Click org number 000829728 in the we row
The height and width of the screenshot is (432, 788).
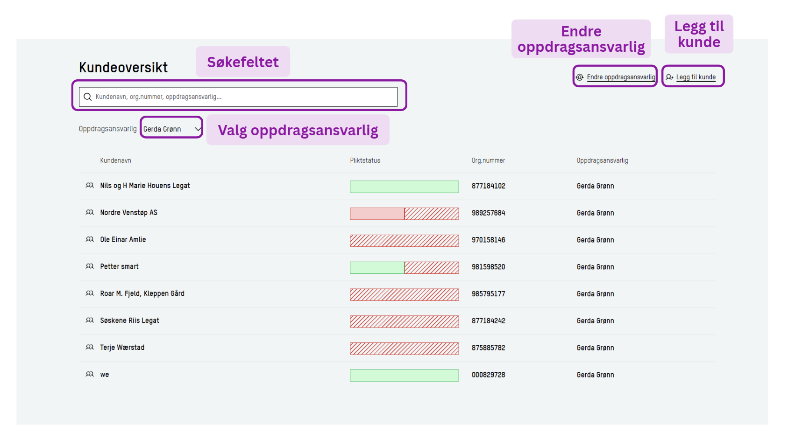tap(488, 375)
